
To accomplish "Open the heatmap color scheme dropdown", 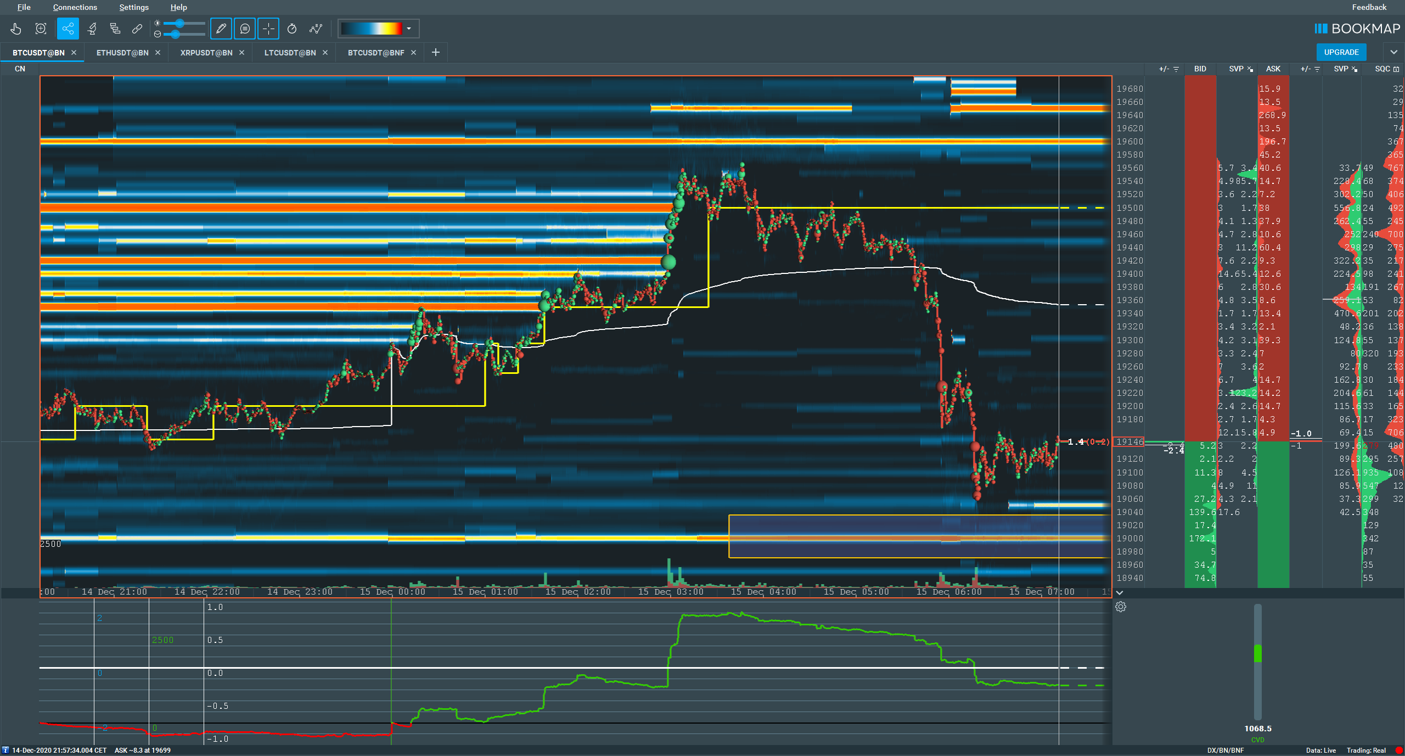I will 409,29.
